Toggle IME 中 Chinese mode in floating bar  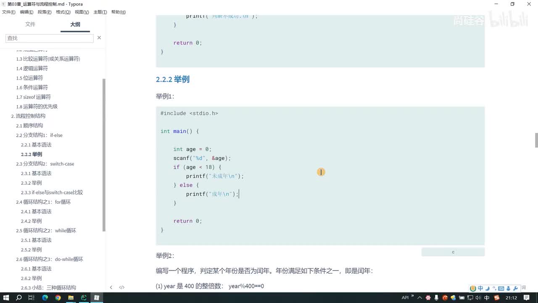point(480,288)
